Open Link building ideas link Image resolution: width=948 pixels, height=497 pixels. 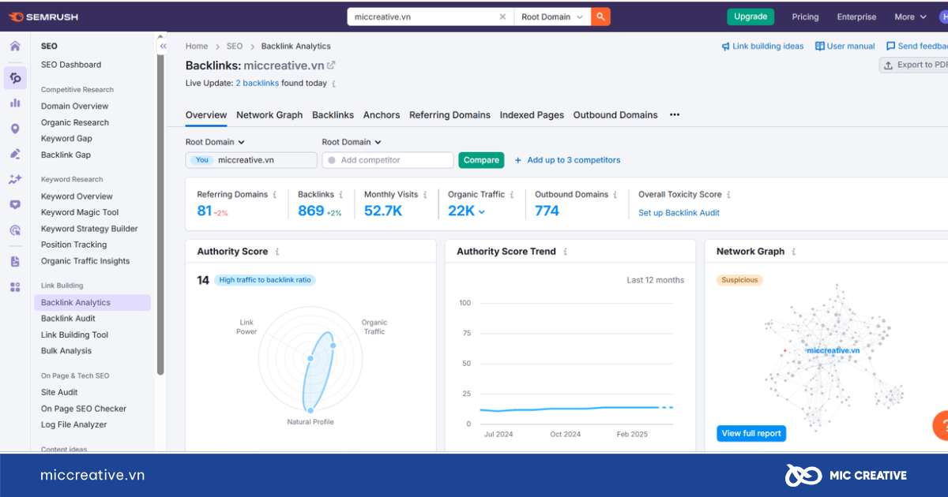click(762, 47)
